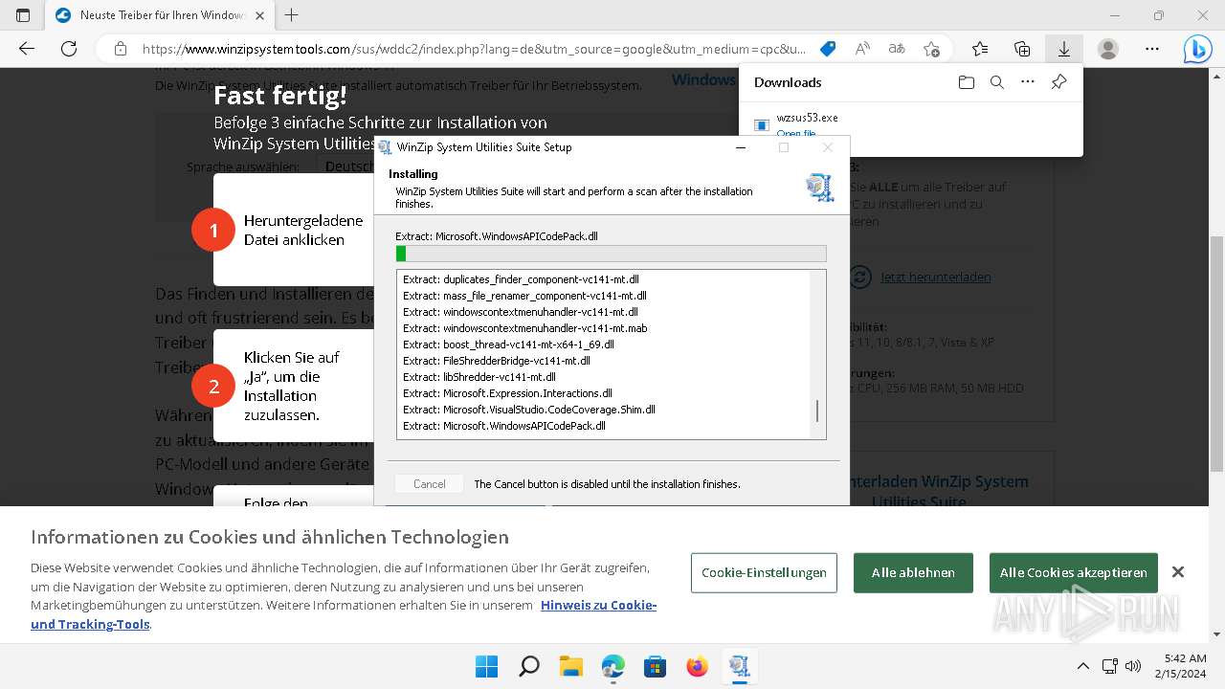Image resolution: width=1225 pixels, height=689 pixels.
Task: Start Read aloud in address bar
Action: point(862,49)
